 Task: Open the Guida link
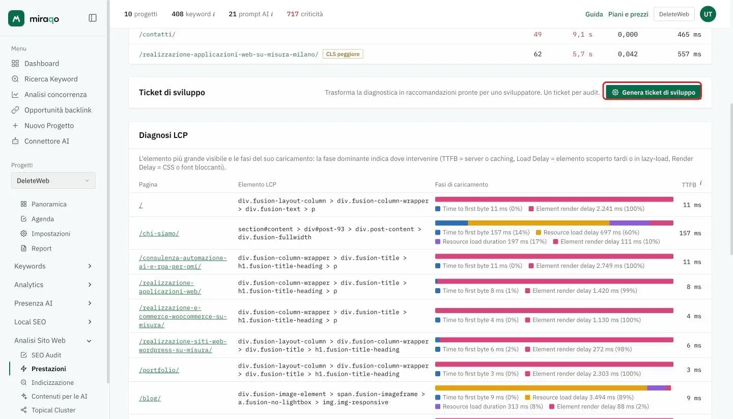pos(594,14)
